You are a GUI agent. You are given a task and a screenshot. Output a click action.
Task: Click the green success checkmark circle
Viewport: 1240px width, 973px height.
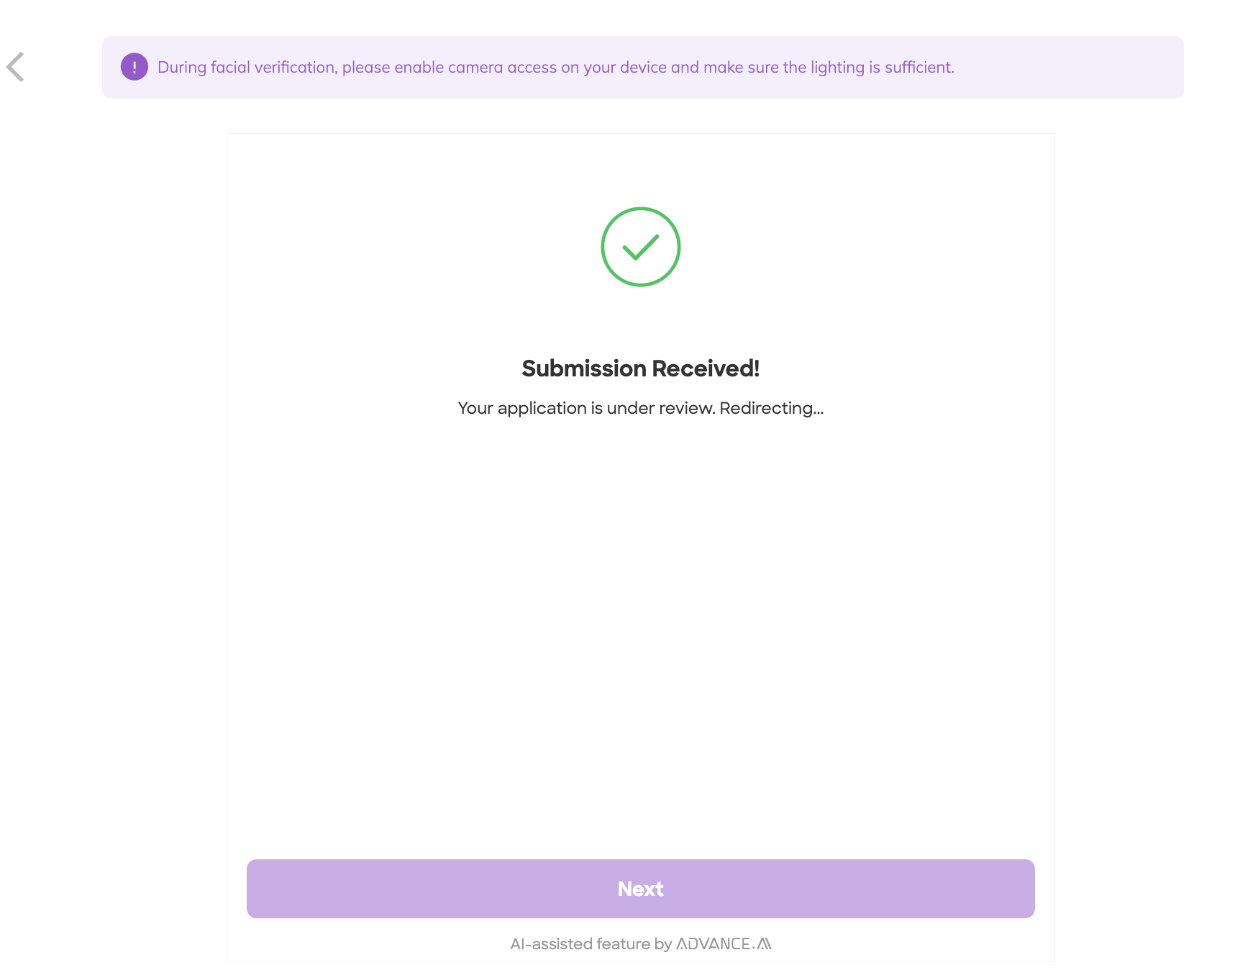coord(640,247)
